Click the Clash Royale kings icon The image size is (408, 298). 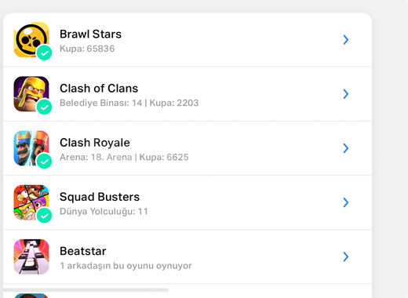[31, 148]
